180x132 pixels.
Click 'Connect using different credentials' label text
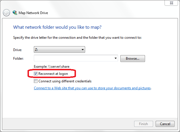coord(65,81)
